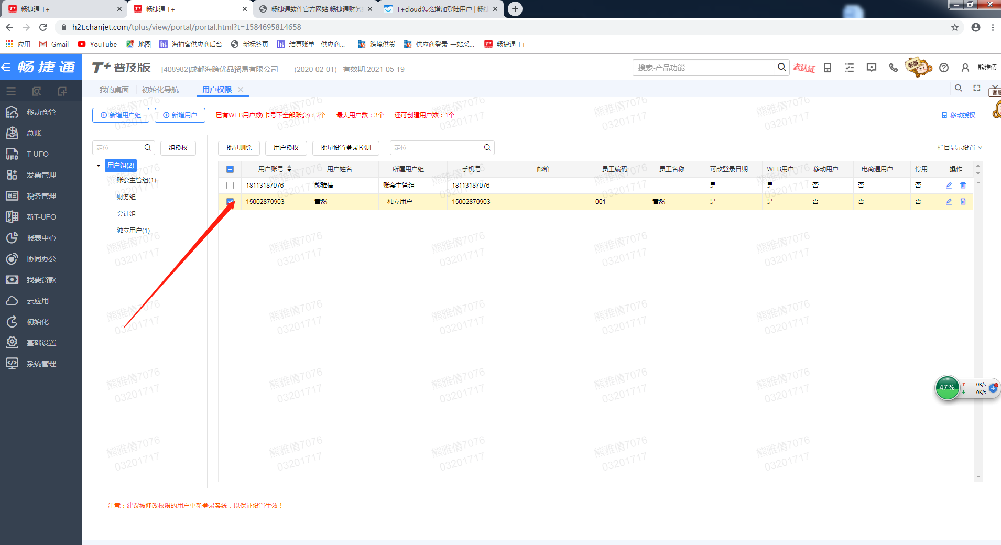The width and height of the screenshot is (1001, 545).
Task: Select 财务组 in group tree
Action: pos(126,197)
